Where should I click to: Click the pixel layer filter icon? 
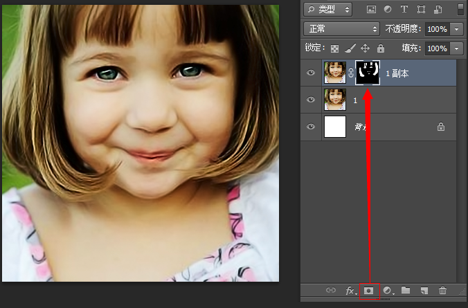point(371,10)
